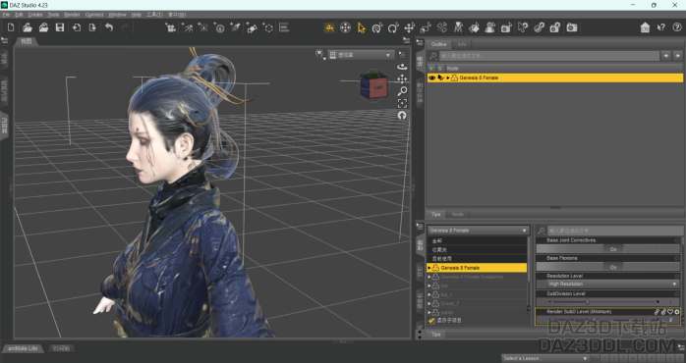686x363 pixels.
Task: Open the Window menu
Action: 117,15
